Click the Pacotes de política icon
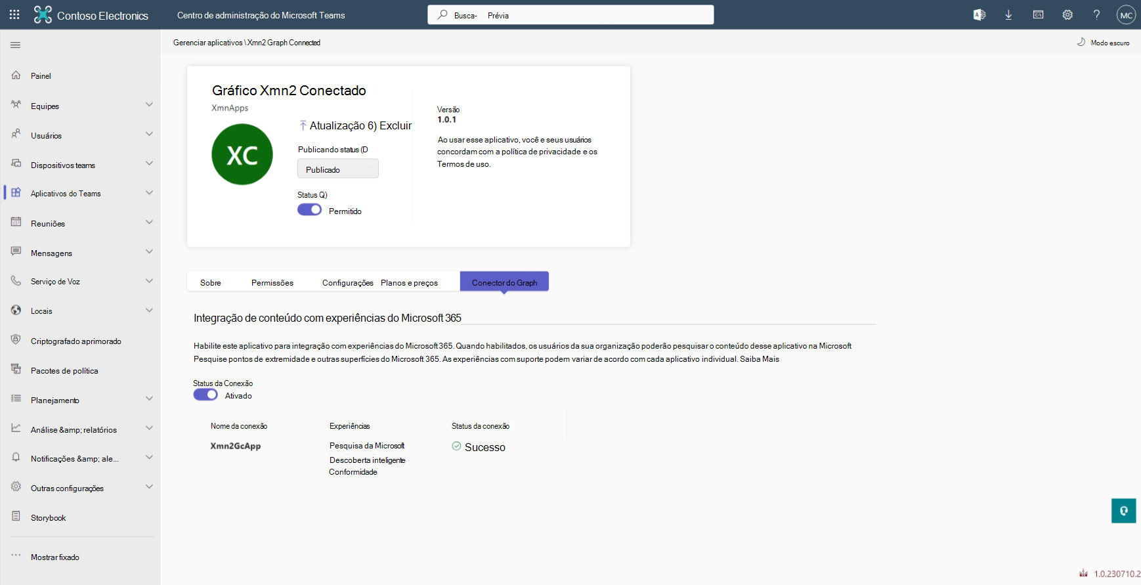Viewport: 1141px width, 585px height. tap(16, 370)
